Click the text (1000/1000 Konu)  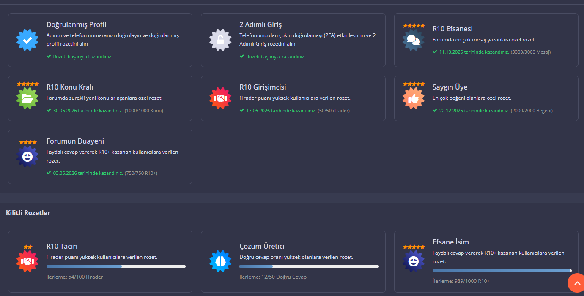(144, 111)
